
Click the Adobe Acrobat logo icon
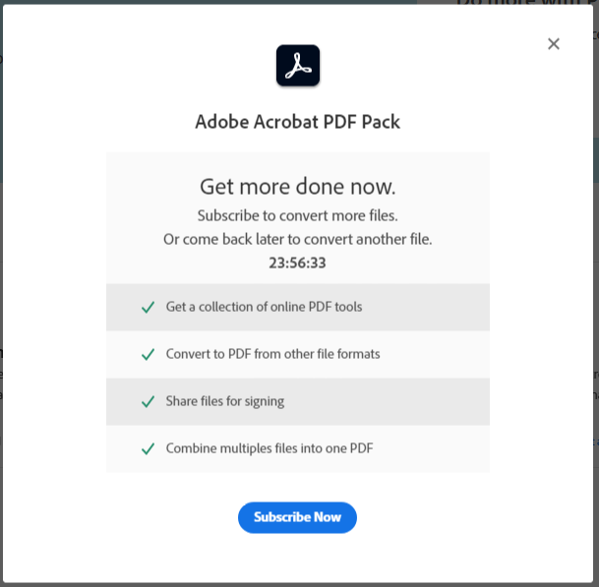click(x=298, y=66)
